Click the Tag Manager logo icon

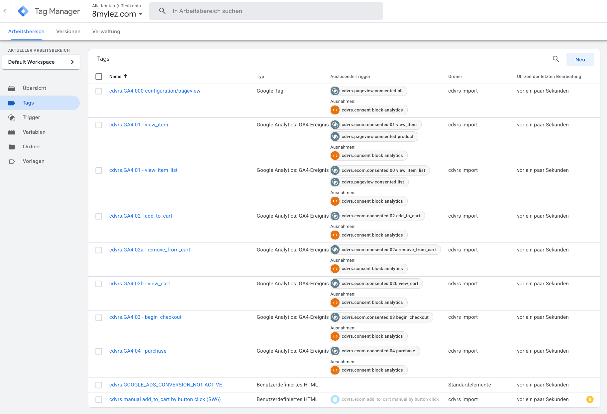tap(23, 11)
